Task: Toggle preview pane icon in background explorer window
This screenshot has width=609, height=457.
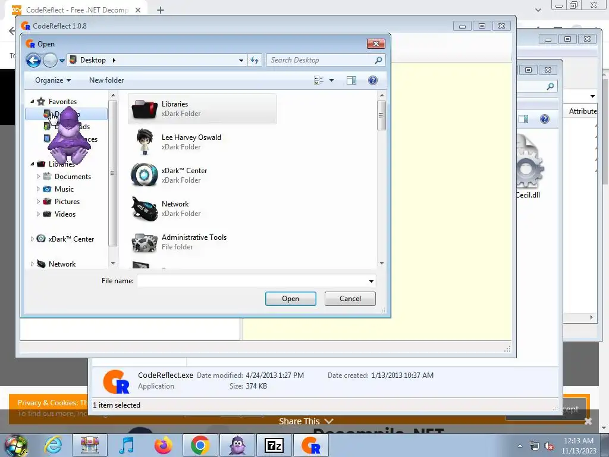Action: (x=523, y=119)
